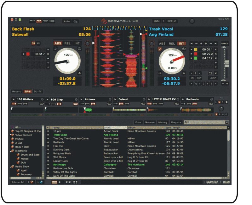The height and width of the screenshot is (205, 252).
Task: Switch to the DJ-FX tab
Action: (37, 91)
